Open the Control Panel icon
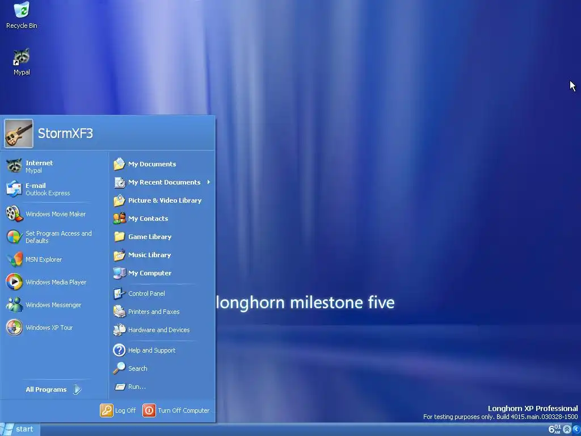The image size is (581, 436). pyautogui.click(x=119, y=294)
